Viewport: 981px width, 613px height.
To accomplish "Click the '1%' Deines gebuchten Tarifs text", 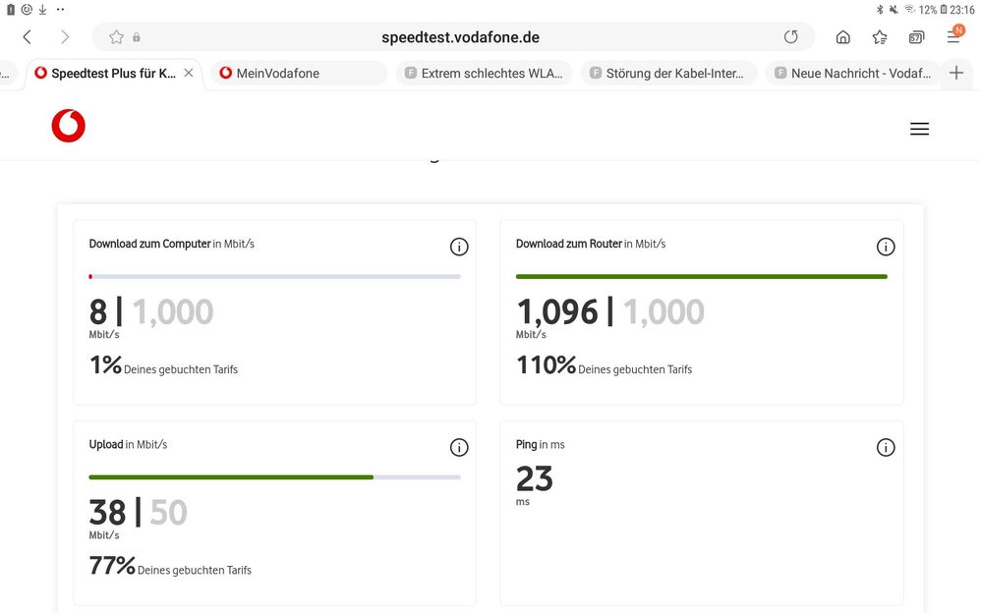I will point(163,365).
